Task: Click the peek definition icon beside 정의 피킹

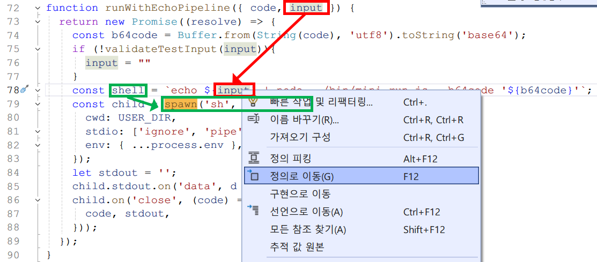Action: tap(254, 158)
